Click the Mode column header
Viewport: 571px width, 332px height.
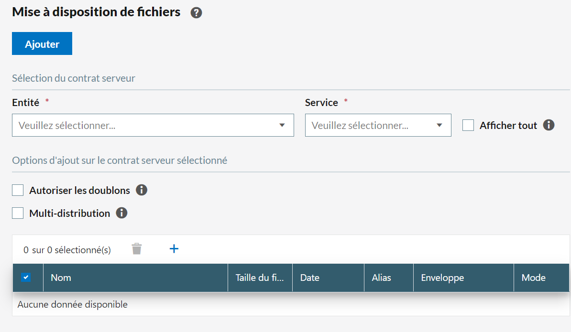[533, 278]
